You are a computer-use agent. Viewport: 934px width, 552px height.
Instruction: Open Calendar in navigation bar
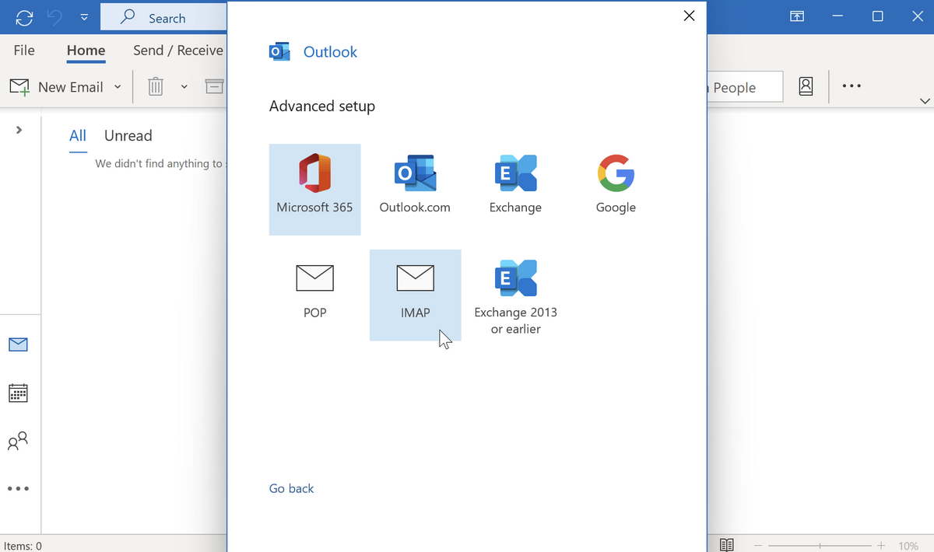tap(18, 393)
